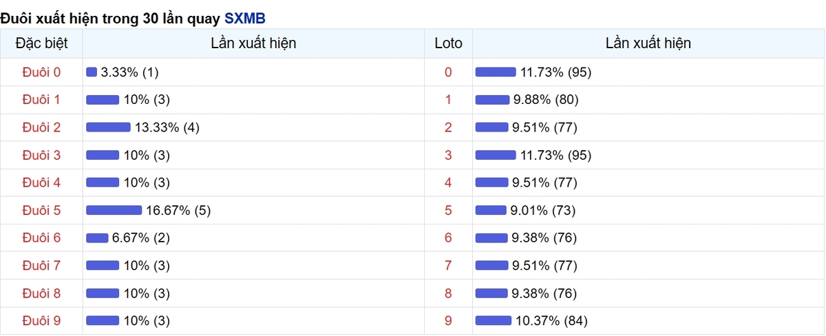The width and height of the screenshot is (826, 336).
Task: Click the Đuôi 9 label
Action: (41, 320)
